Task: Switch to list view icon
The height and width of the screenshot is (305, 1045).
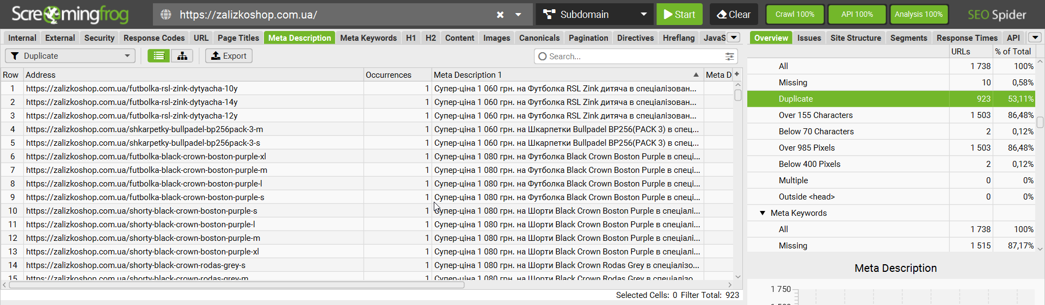Action: [159, 56]
